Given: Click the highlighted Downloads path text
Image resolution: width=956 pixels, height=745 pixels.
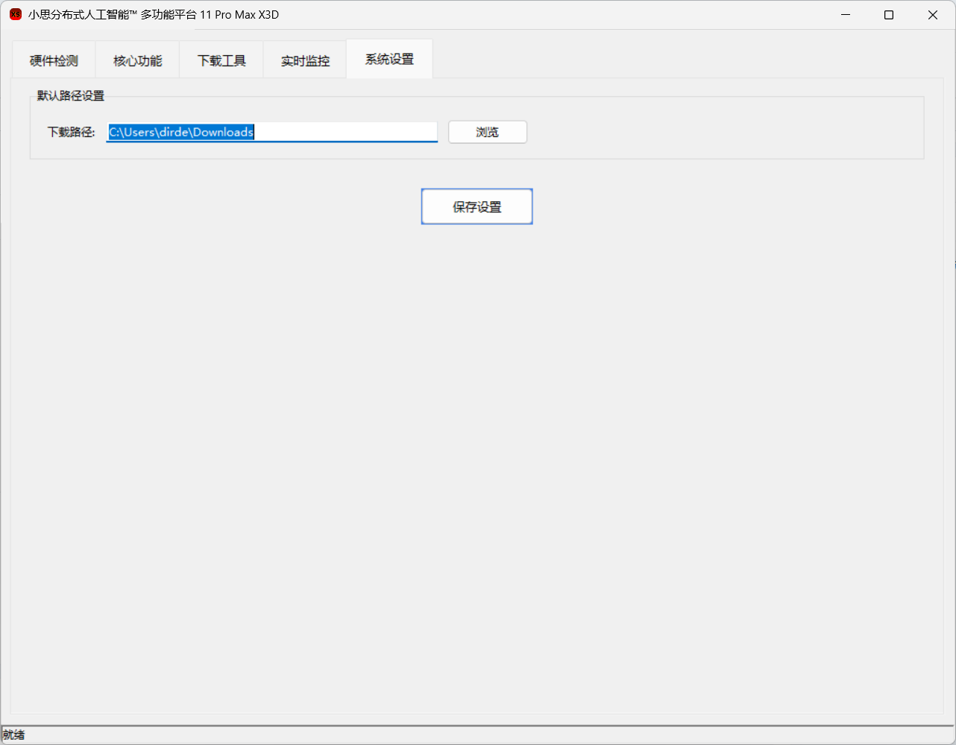Looking at the screenshot, I should [x=182, y=132].
